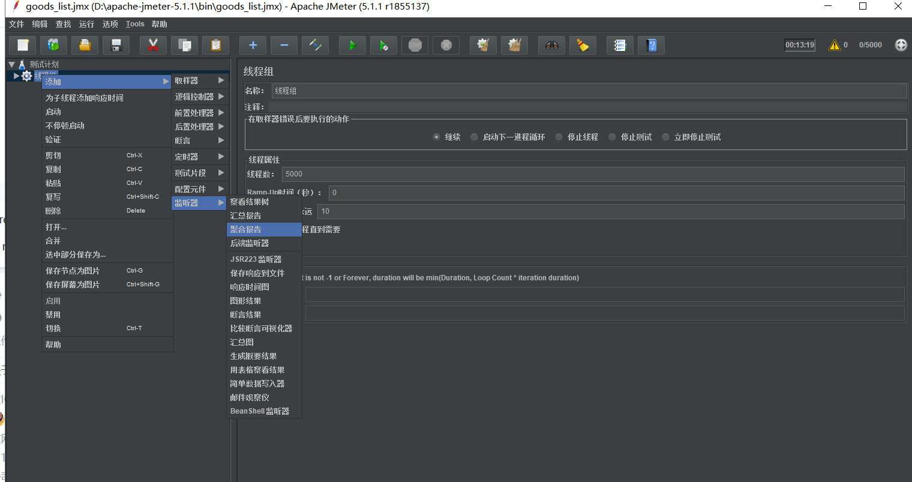
Task: Choose 汇总报告 from the listener submenu
Action: (264, 215)
